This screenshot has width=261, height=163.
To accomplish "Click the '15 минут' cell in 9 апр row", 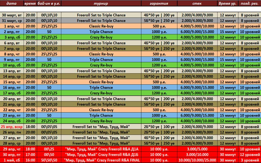I will click(228, 60).
